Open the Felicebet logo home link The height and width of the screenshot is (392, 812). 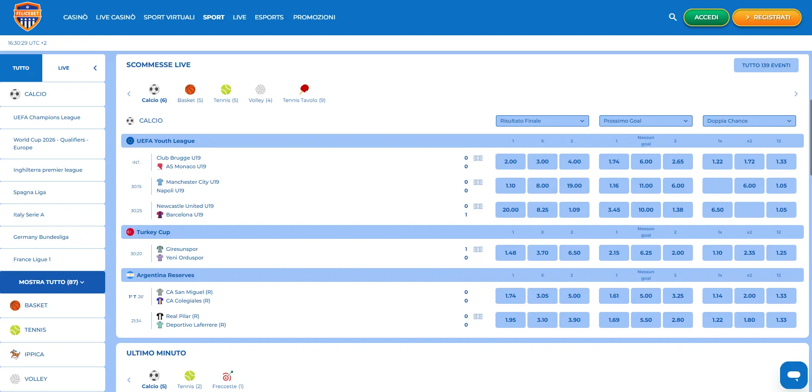pos(28,17)
